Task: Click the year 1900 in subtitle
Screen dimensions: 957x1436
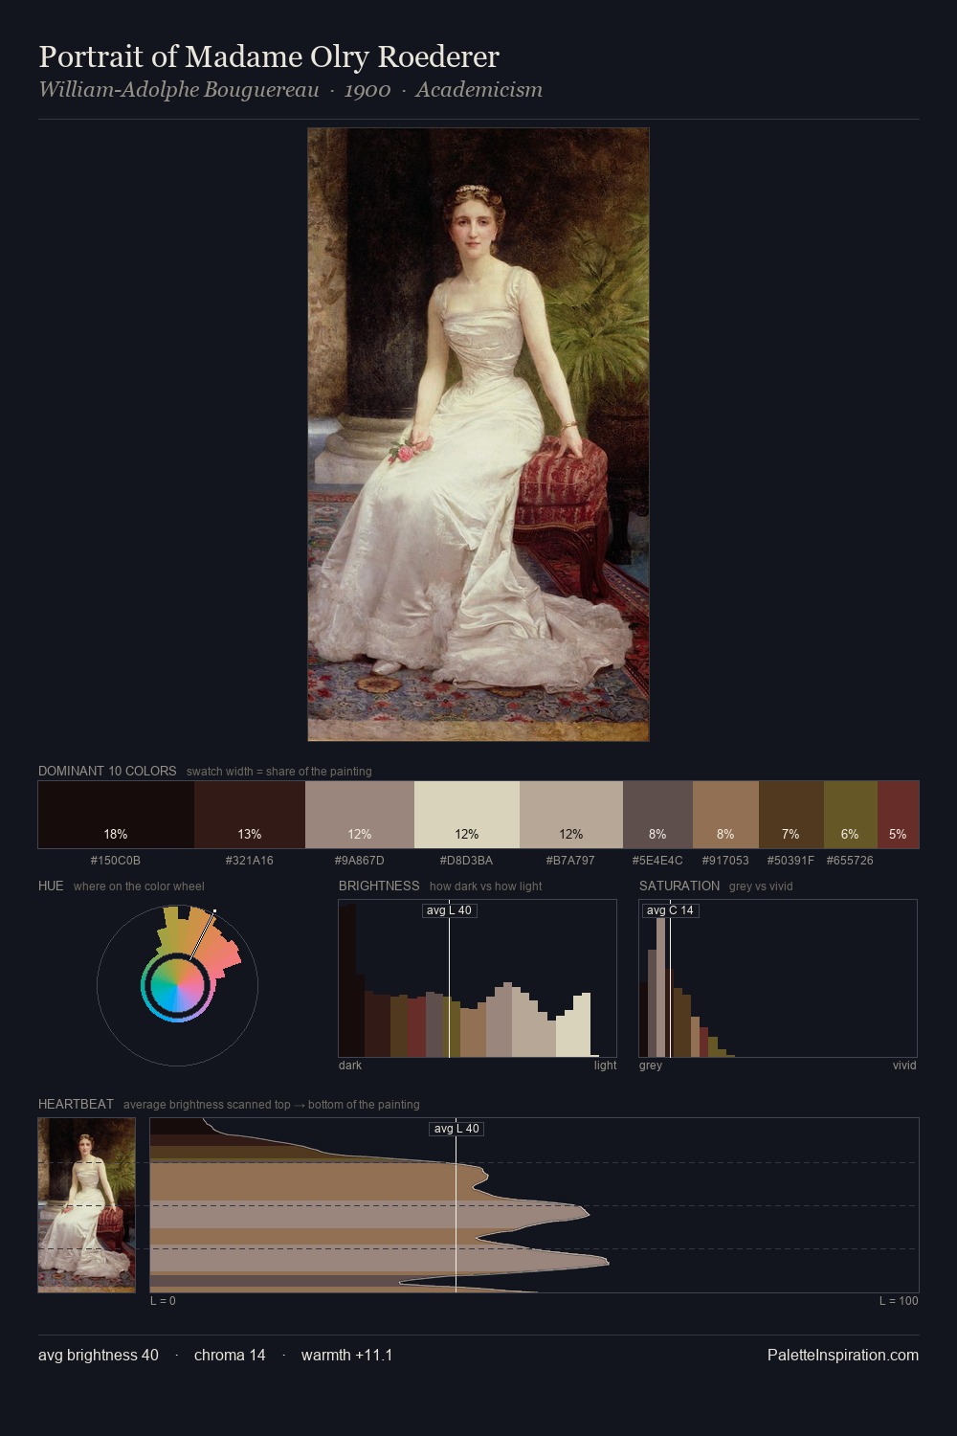Action: (x=367, y=90)
